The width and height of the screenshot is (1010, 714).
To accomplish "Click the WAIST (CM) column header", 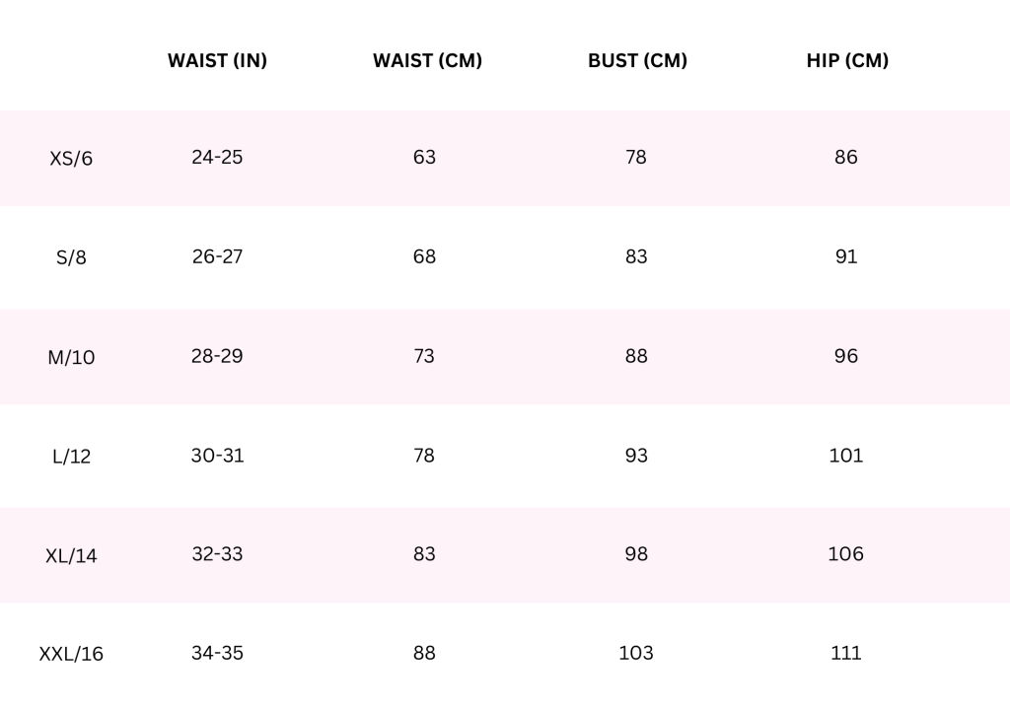I will pyautogui.click(x=427, y=60).
